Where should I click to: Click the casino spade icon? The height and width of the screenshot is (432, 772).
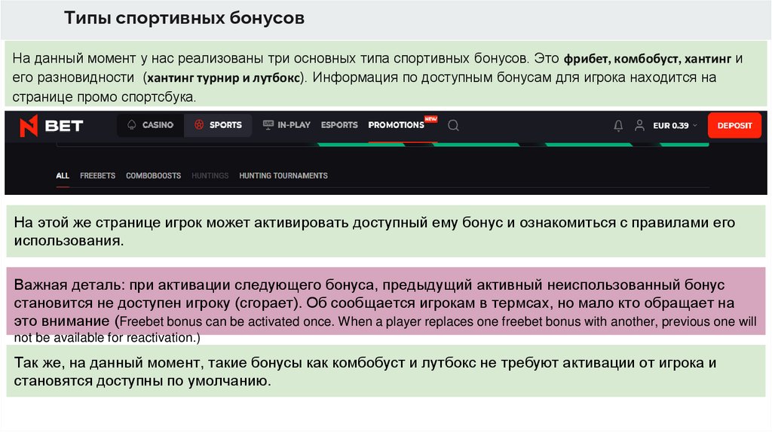131,125
